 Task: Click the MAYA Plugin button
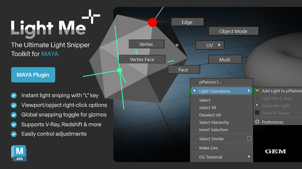click(x=33, y=75)
